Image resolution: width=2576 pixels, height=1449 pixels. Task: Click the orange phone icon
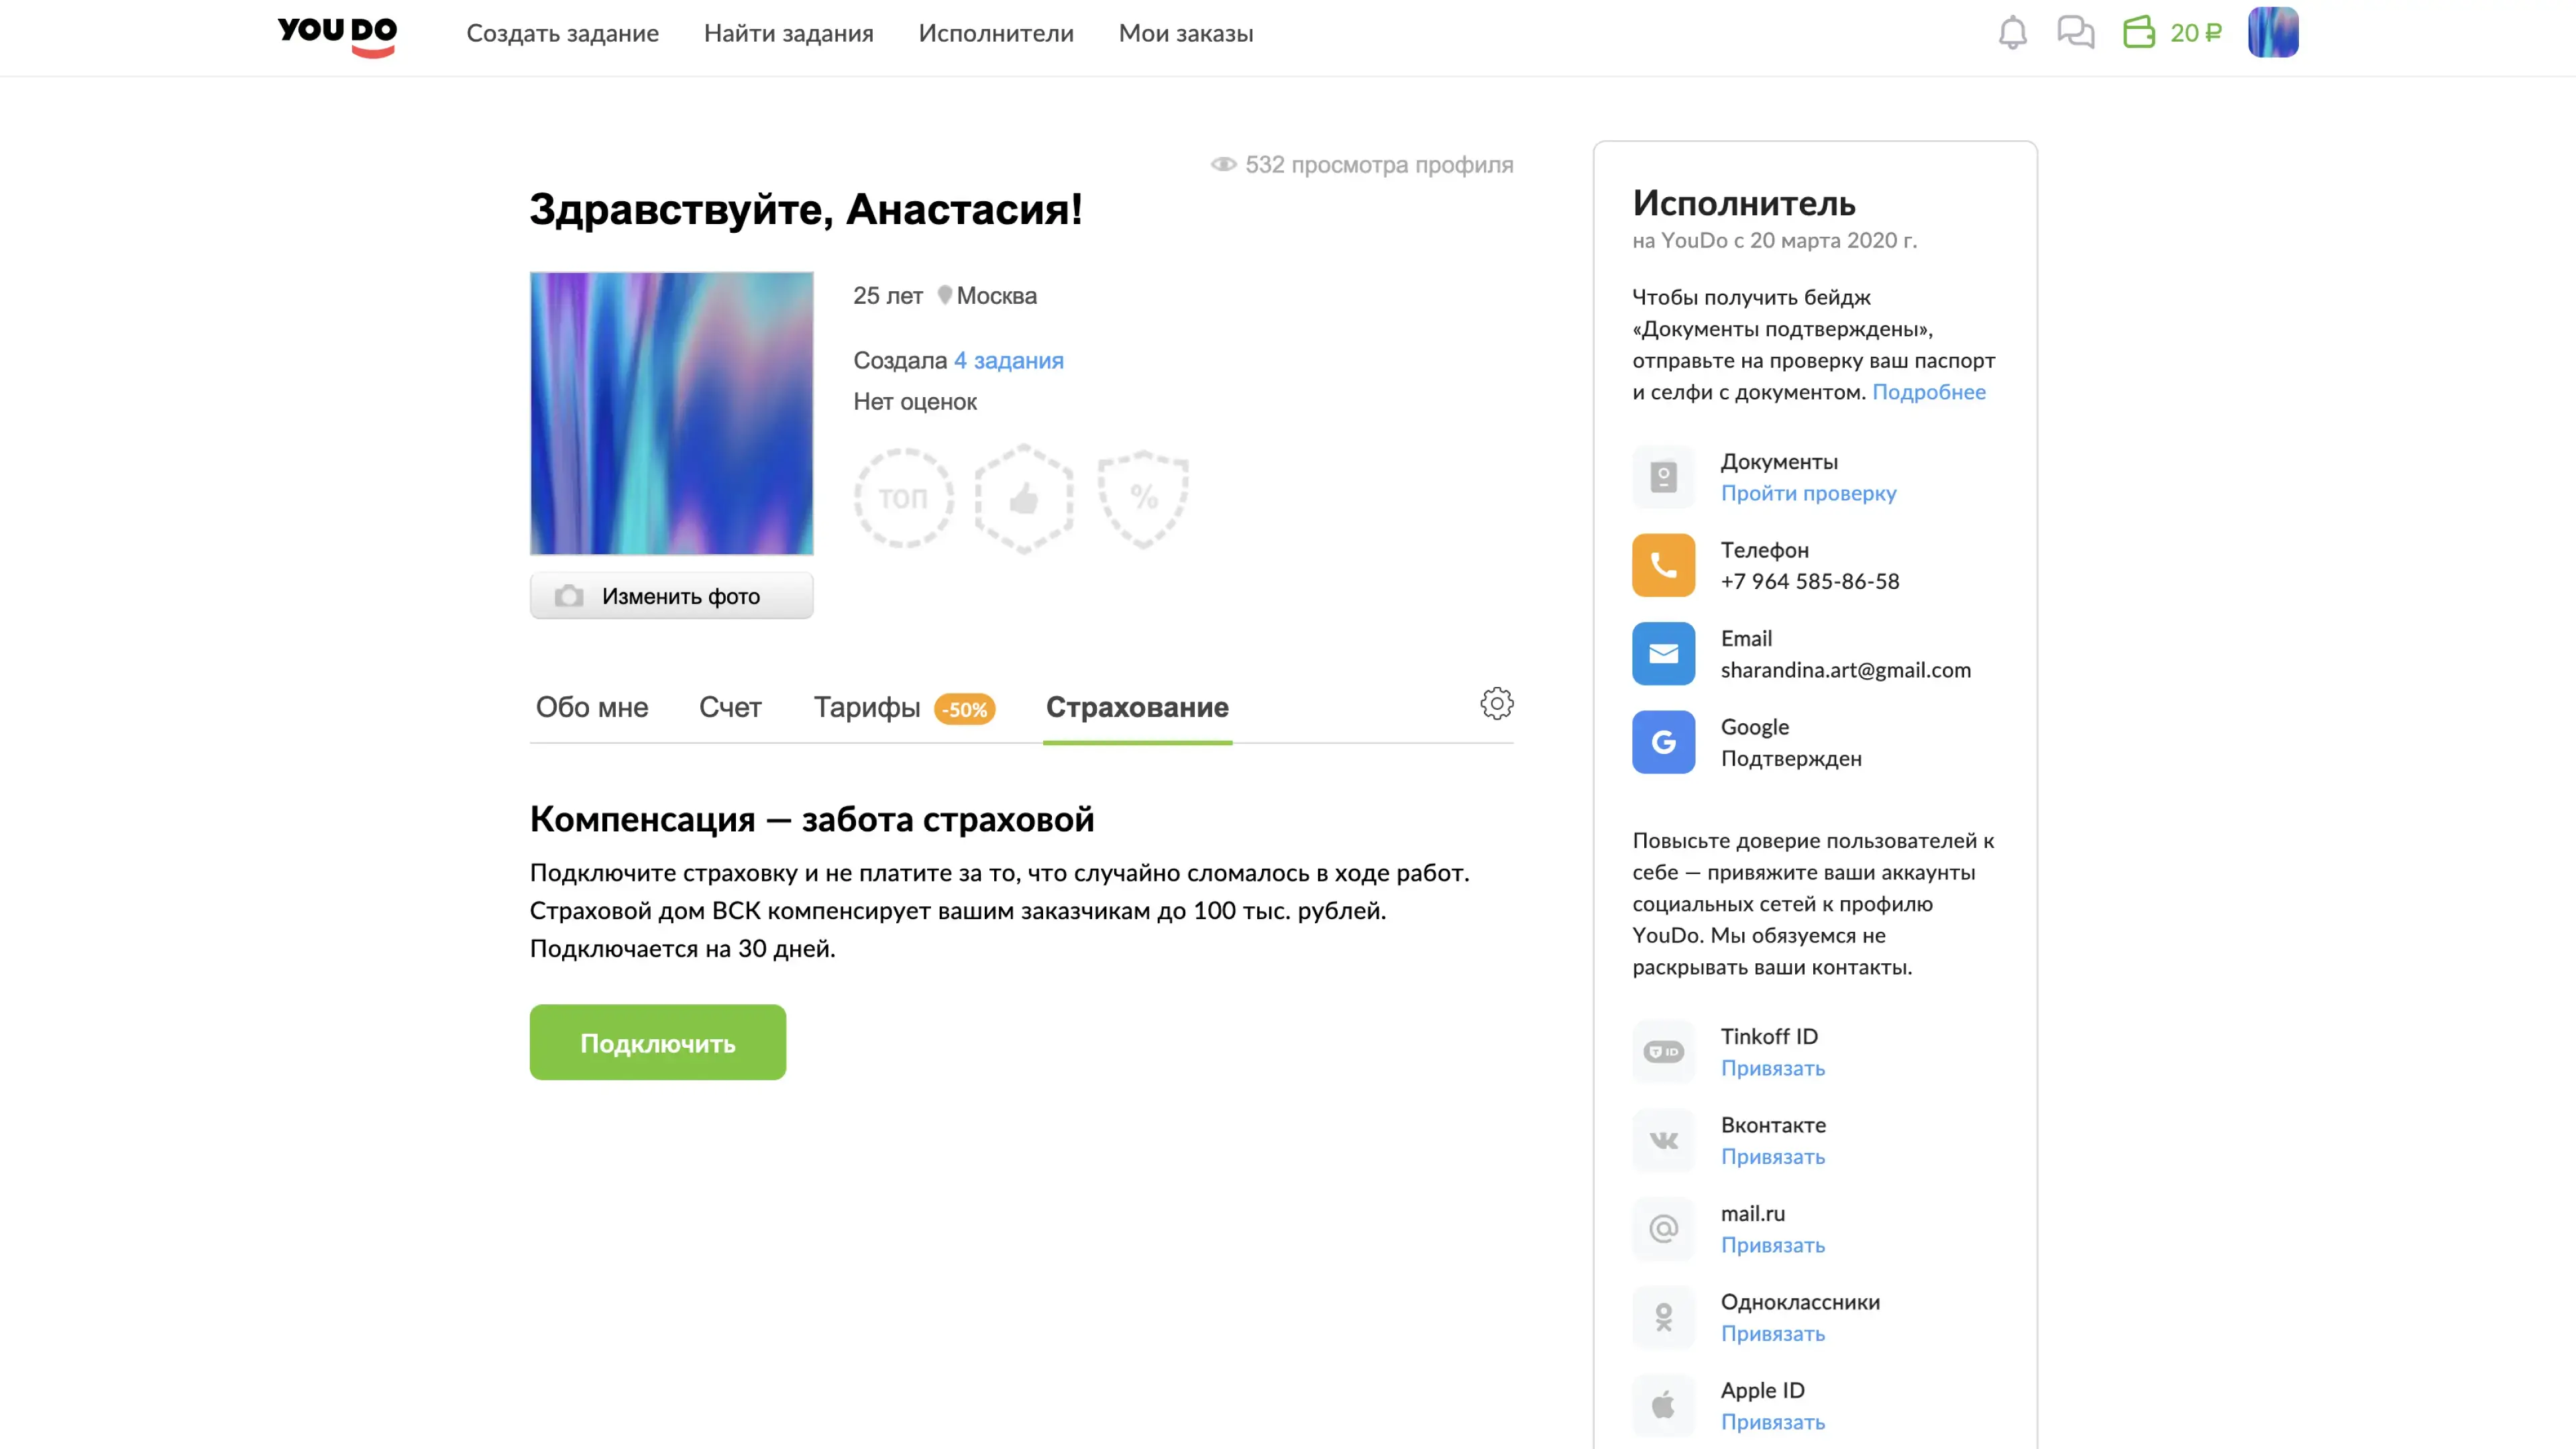(1663, 565)
